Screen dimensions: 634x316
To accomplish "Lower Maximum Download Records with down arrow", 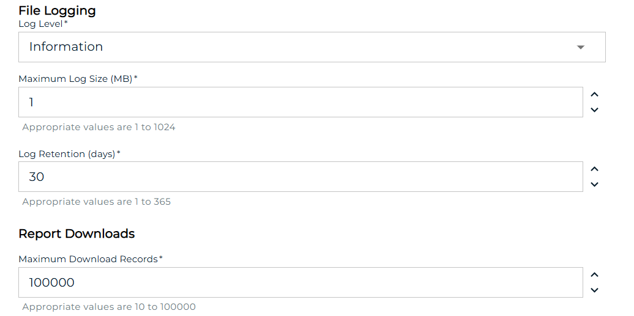I will pyautogui.click(x=594, y=290).
